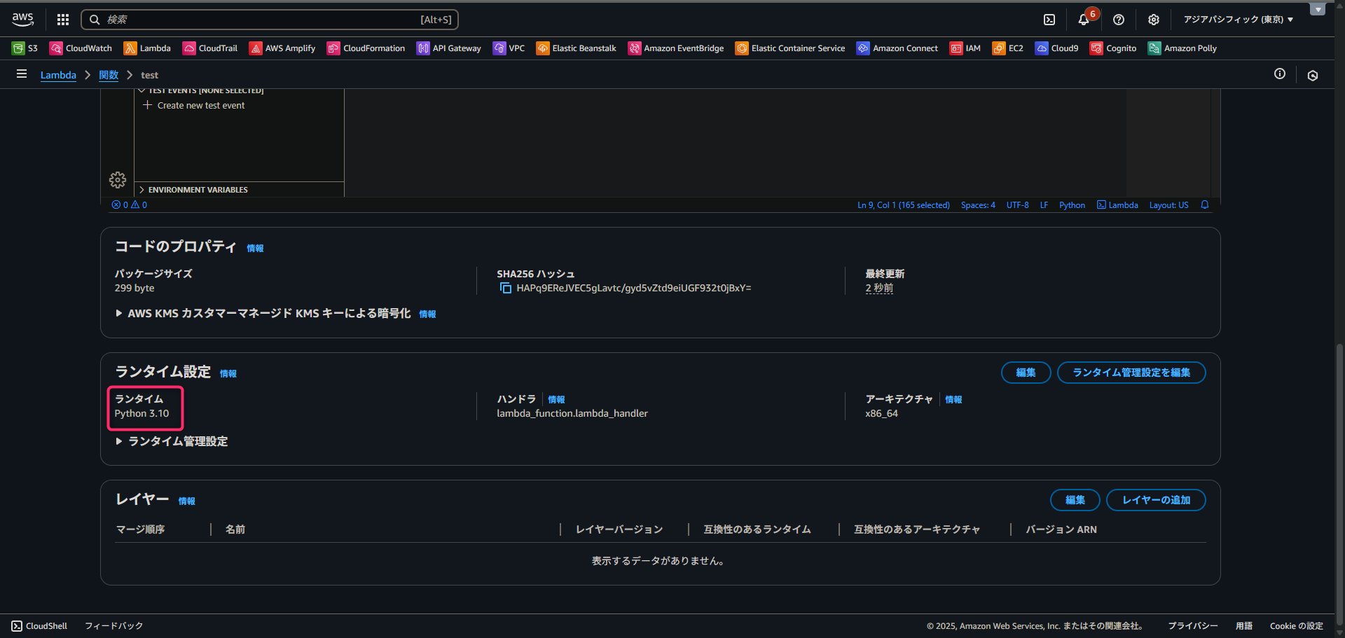Copy the SHA256 hash value

[x=505, y=289]
